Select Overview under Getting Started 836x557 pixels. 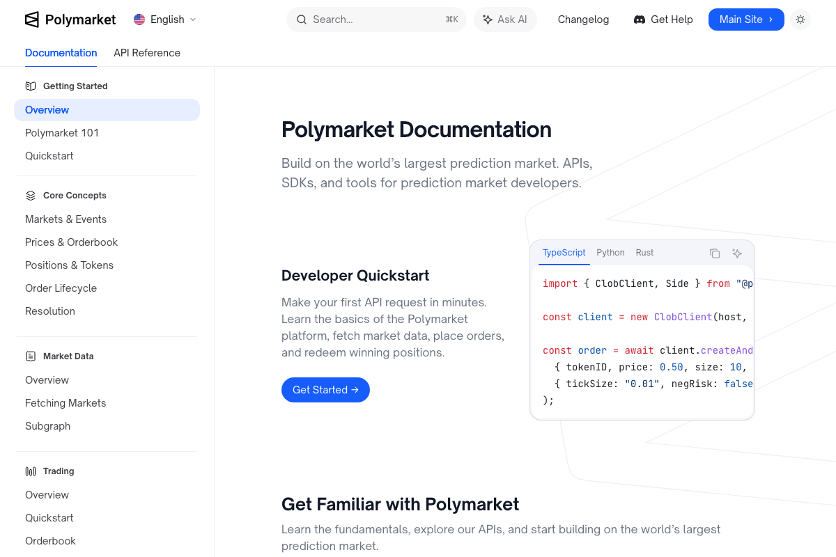click(107, 110)
